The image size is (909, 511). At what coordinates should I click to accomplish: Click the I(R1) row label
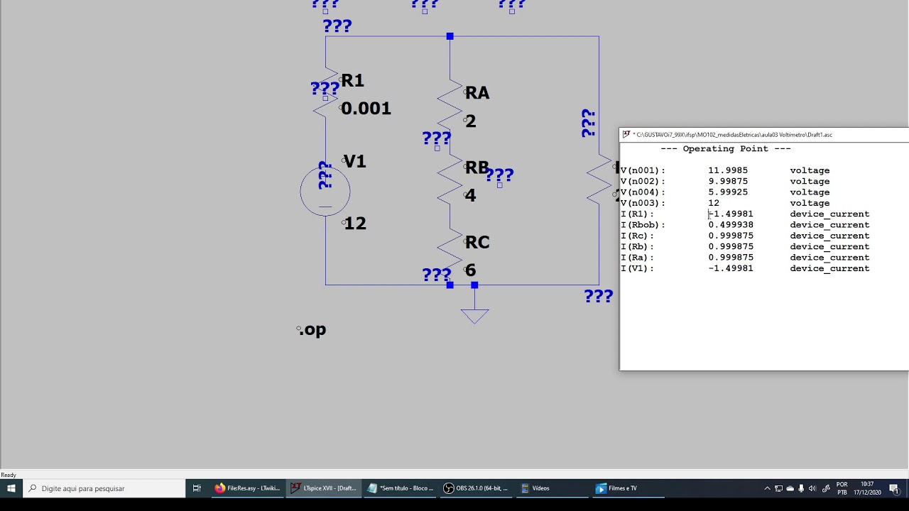[637, 214]
